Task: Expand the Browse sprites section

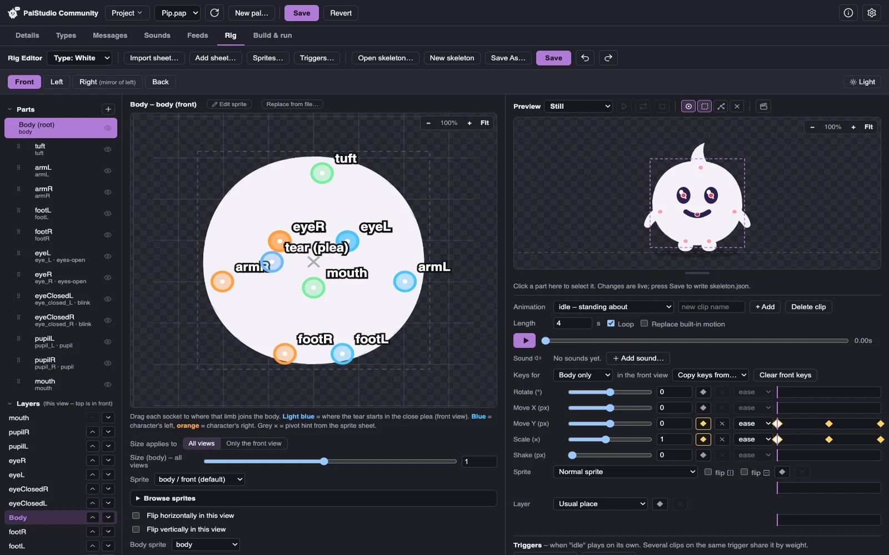Action: [x=313, y=498]
